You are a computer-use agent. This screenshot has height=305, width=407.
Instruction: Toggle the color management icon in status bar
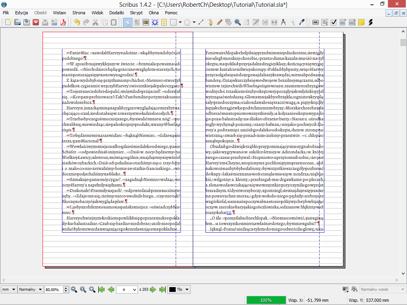(x=345, y=290)
